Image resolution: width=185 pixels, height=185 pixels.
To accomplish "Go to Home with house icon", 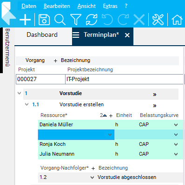I will [x=177, y=20].
